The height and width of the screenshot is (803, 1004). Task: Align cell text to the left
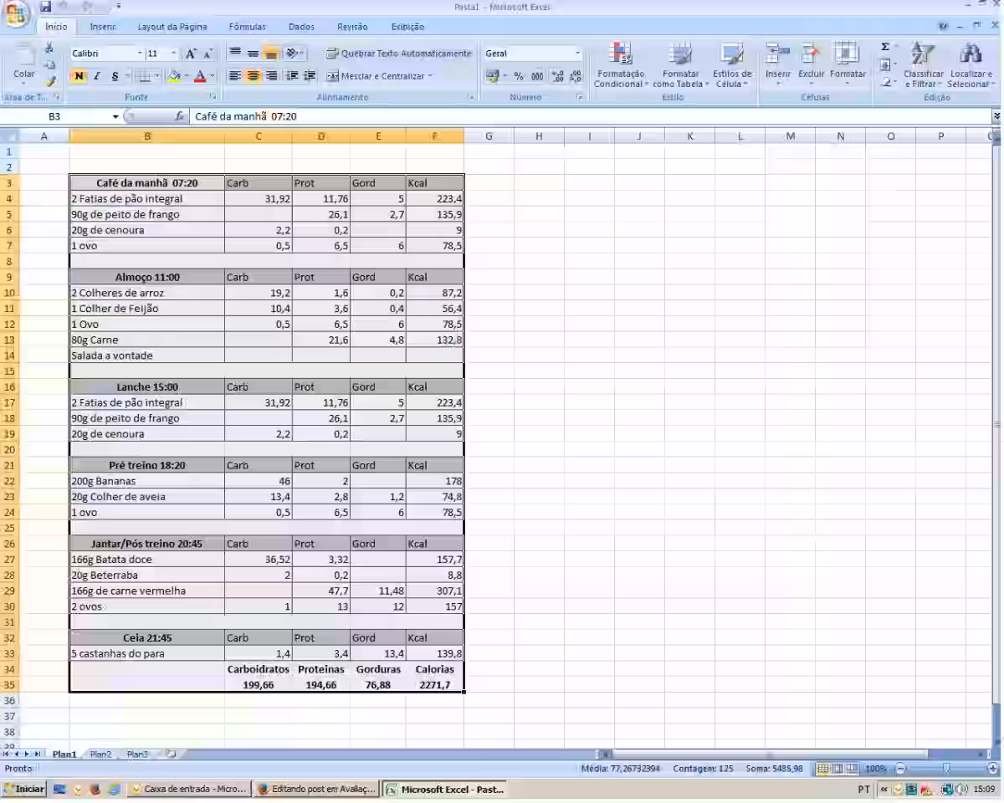235,76
